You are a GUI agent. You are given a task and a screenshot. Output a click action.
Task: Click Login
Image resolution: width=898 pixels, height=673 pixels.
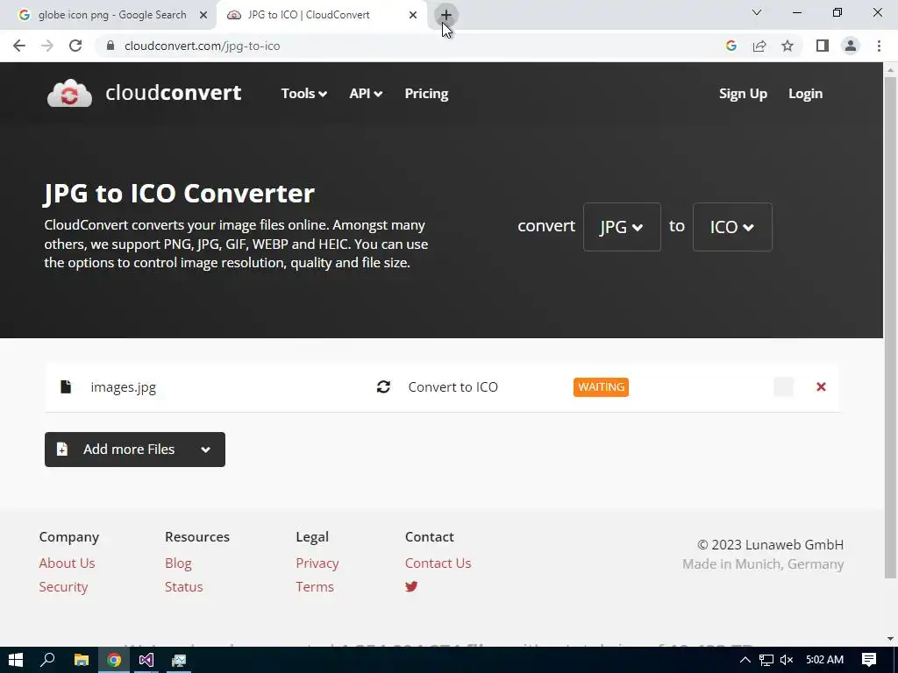tap(805, 93)
